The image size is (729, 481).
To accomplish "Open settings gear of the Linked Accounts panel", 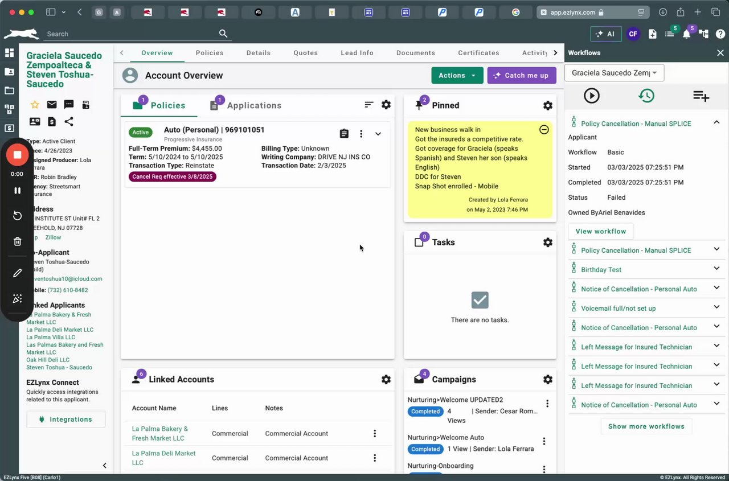I will (x=386, y=380).
